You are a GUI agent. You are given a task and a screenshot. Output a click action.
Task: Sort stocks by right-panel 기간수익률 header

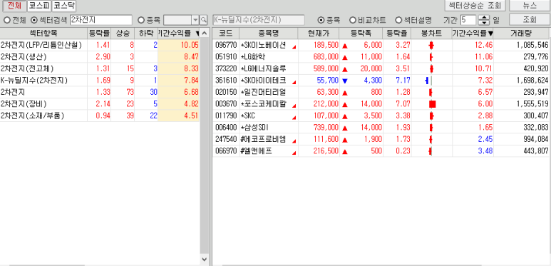pyautogui.click(x=473, y=34)
